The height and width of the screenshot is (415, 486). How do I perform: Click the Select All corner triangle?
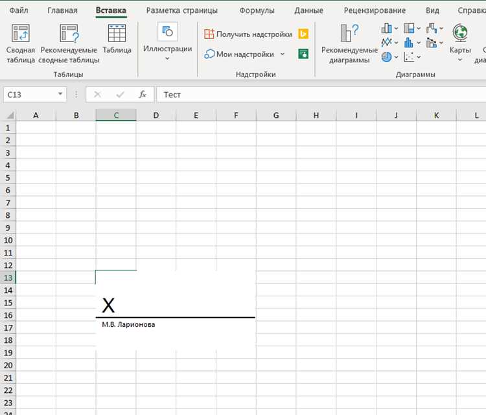(10, 115)
